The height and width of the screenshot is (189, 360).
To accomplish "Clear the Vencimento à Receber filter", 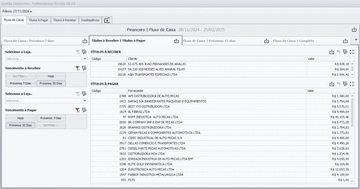I will (x=78, y=68).
